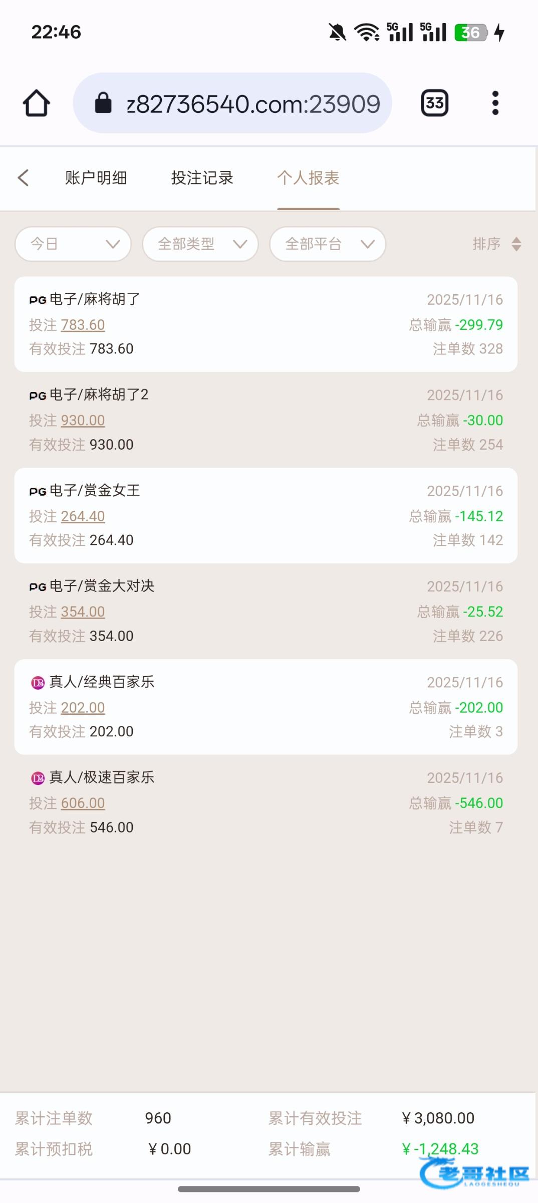Open the 606.00 bet amount link

pos(83,804)
